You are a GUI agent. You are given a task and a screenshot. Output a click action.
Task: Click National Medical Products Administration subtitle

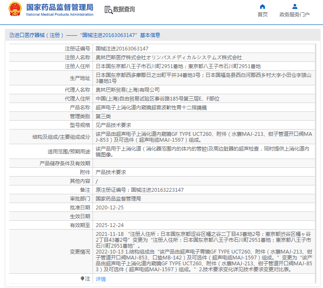pyautogui.click(x=60, y=14)
